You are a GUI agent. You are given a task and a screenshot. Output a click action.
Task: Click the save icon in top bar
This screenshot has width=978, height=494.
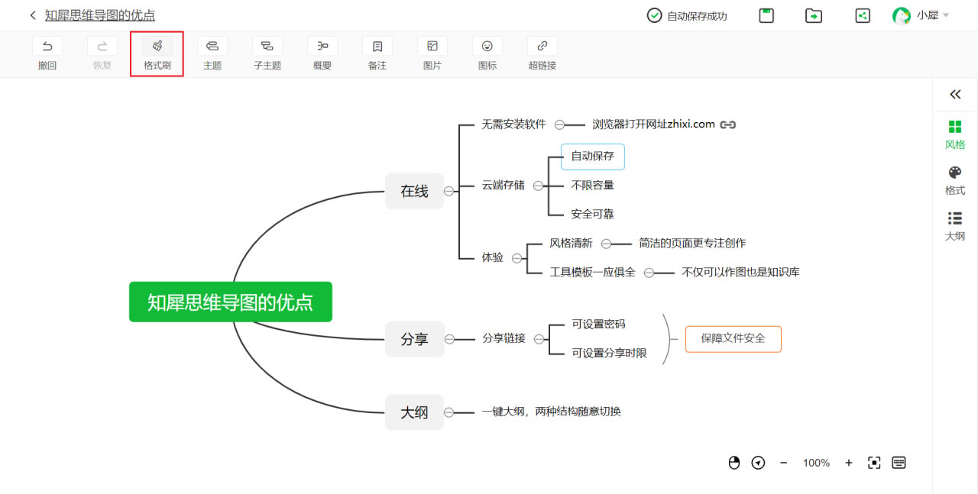coord(766,15)
